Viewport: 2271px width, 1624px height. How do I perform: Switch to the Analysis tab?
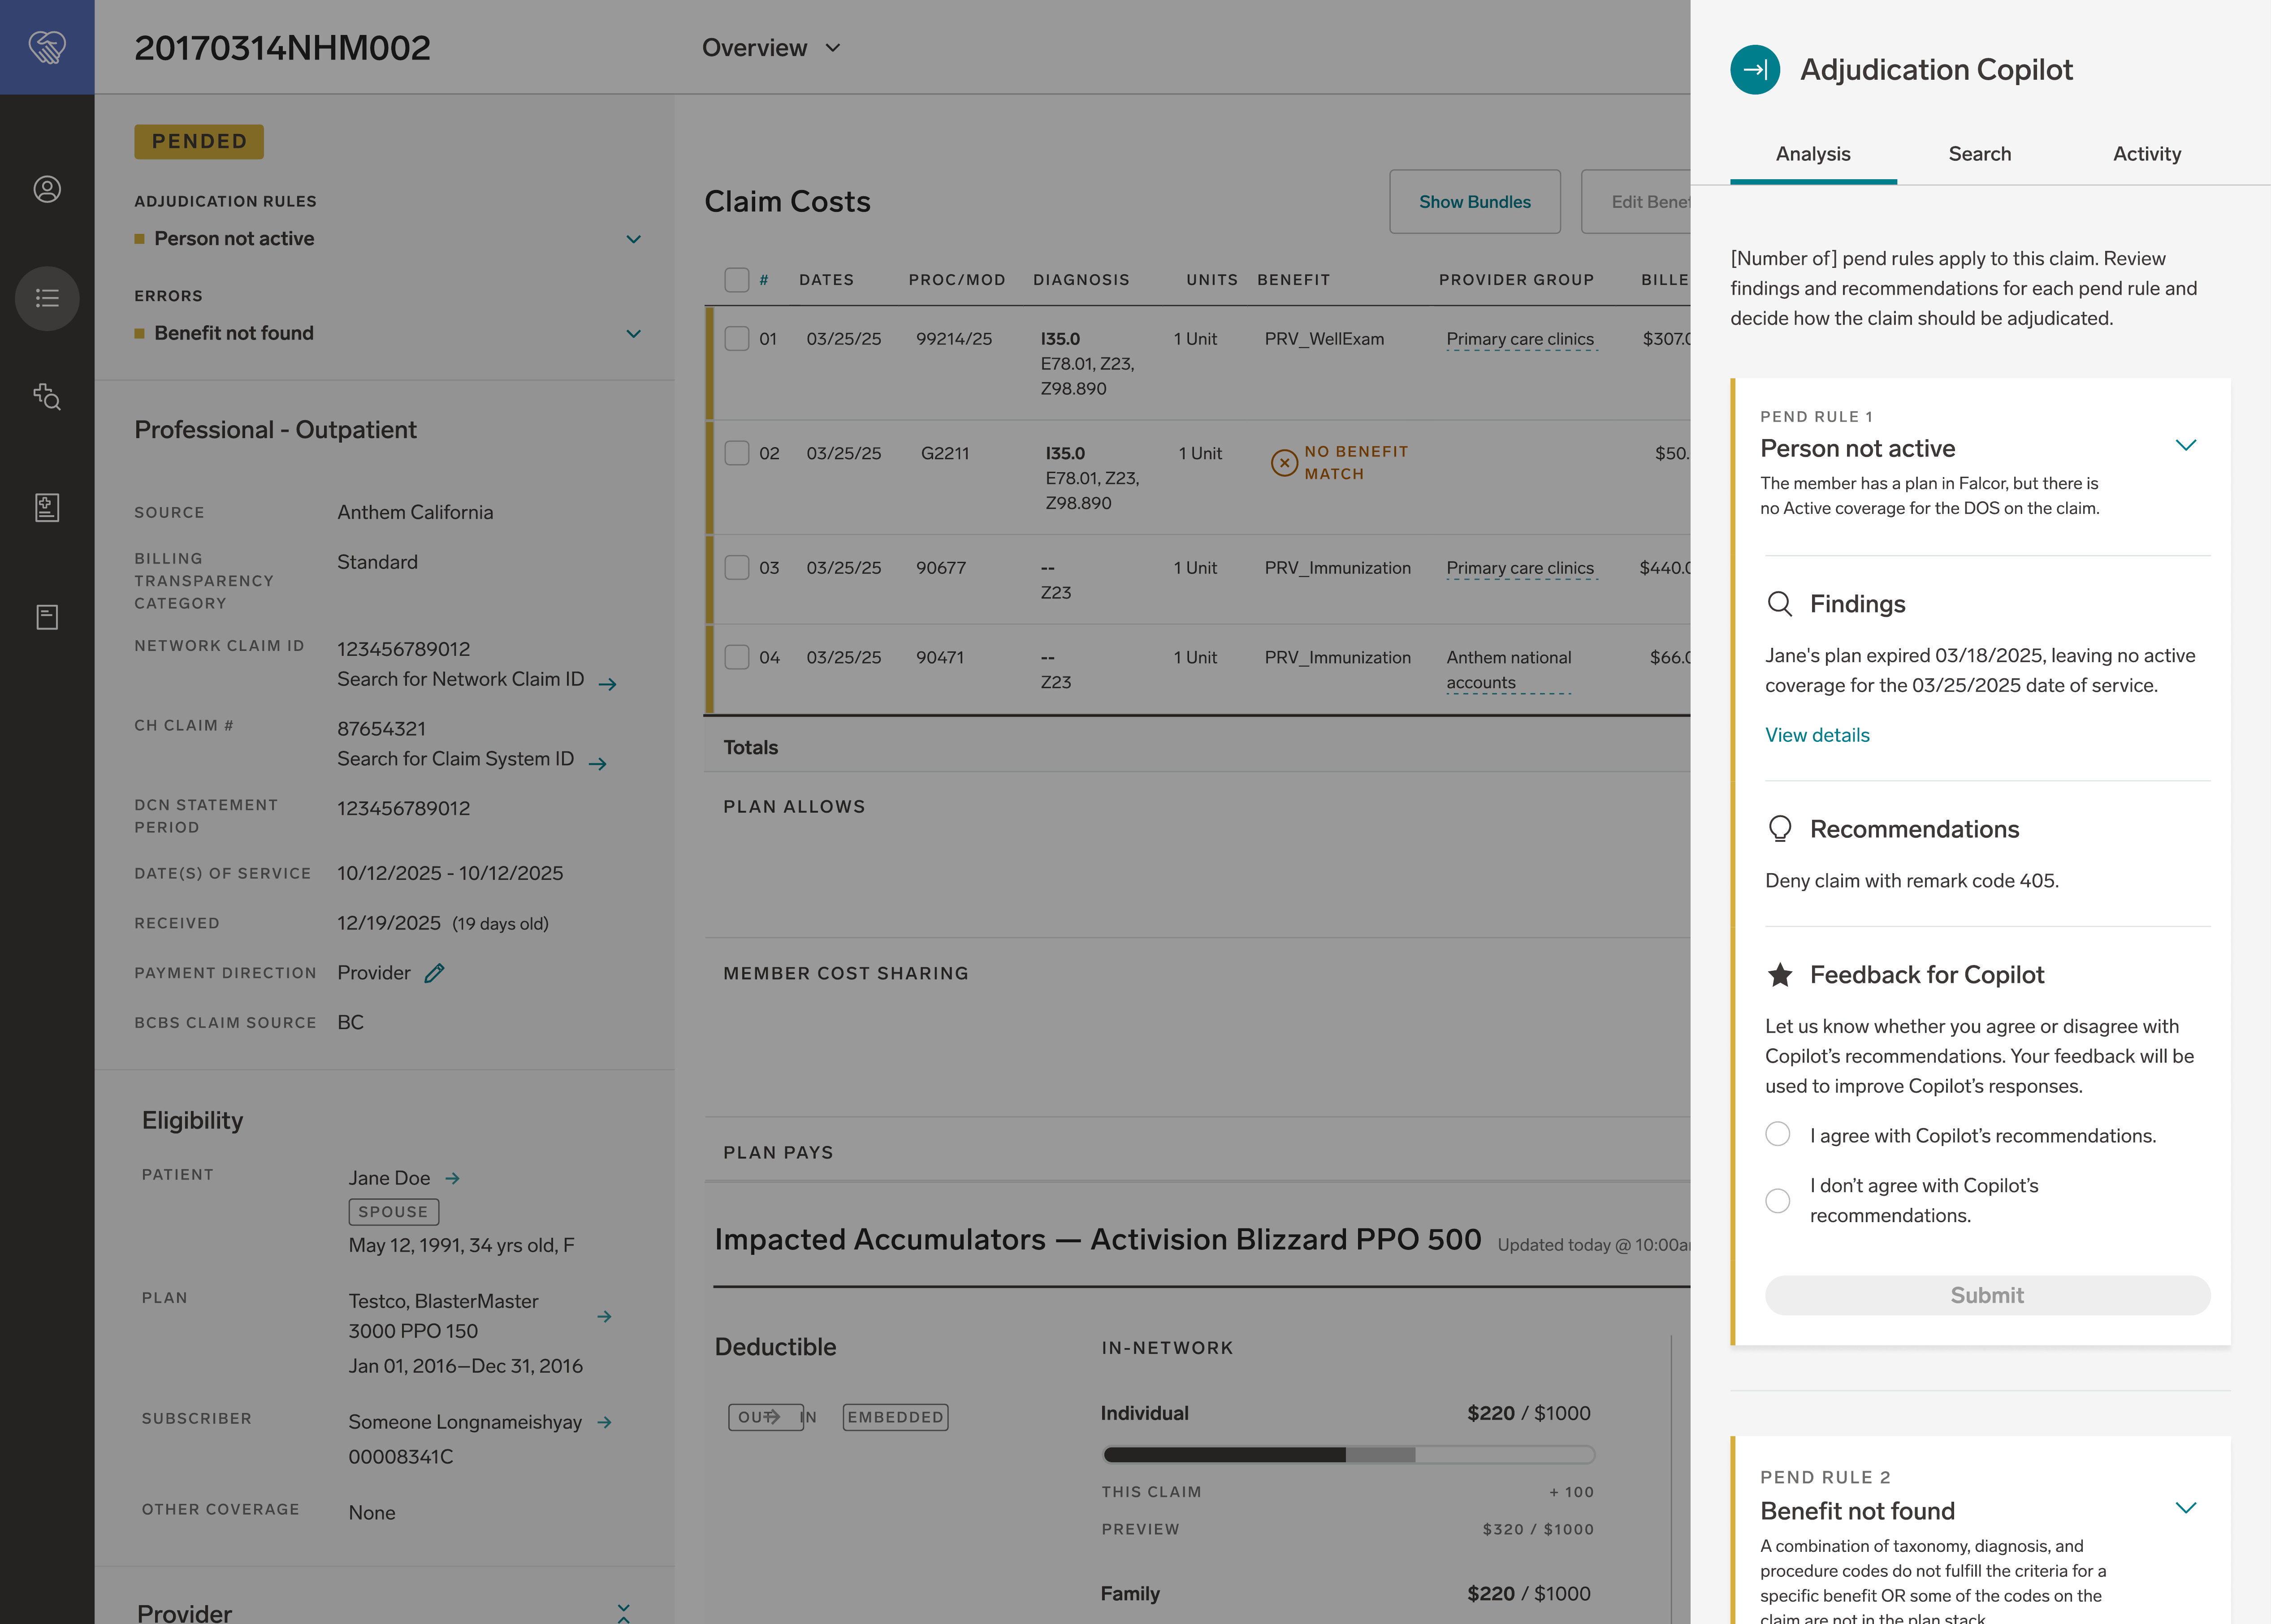click(x=1813, y=154)
